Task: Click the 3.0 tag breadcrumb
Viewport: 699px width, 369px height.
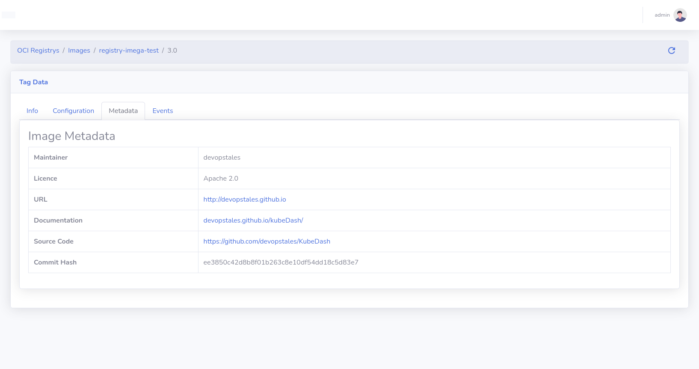Action: click(x=172, y=51)
